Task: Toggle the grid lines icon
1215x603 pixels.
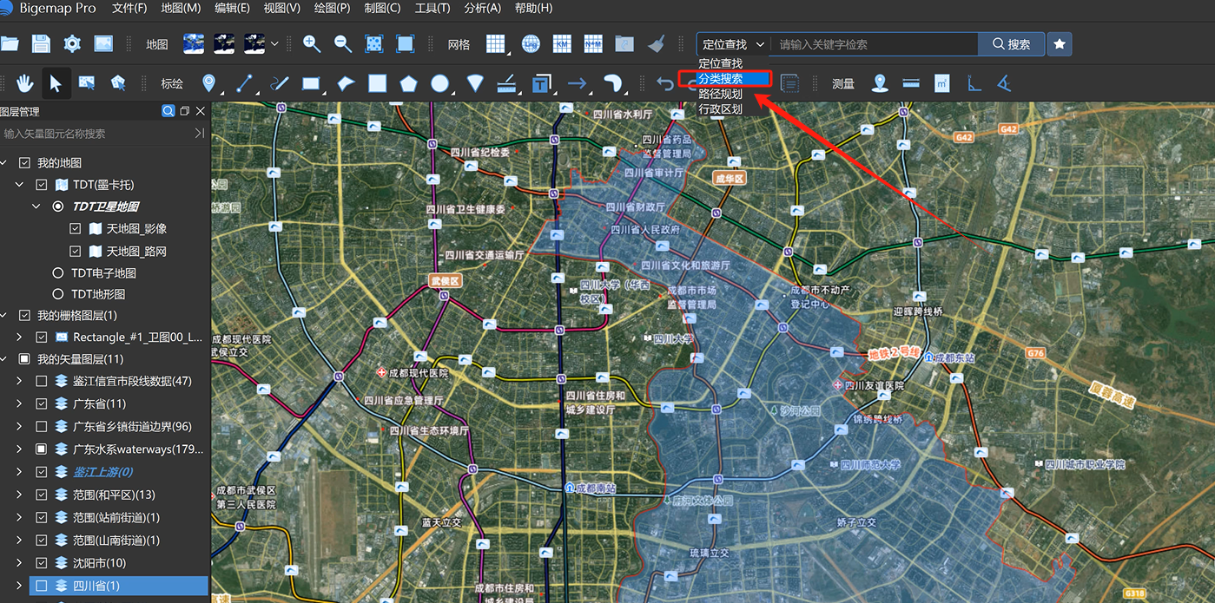Action: pyautogui.click(x=495, y=43)
